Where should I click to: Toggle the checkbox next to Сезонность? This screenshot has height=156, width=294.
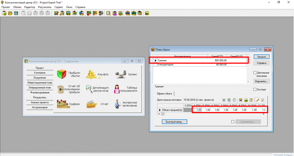coord(233,122)
